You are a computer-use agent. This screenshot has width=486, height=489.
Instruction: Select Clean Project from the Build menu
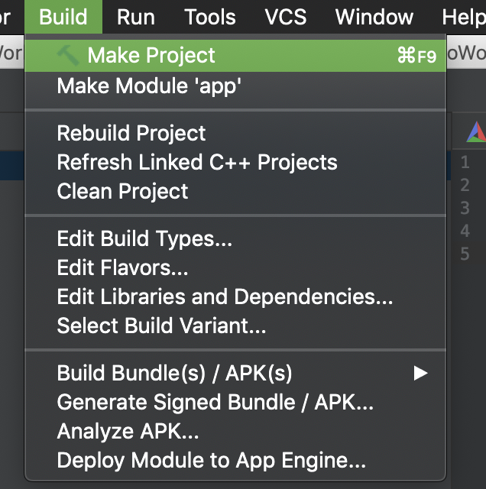122,191
